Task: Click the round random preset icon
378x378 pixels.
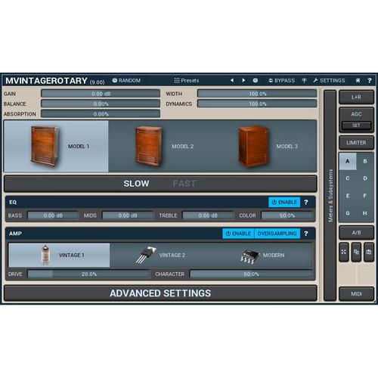Action: (256, 80)
